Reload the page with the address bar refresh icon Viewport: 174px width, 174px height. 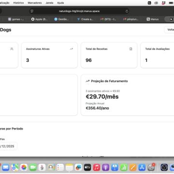click(127, 11)
